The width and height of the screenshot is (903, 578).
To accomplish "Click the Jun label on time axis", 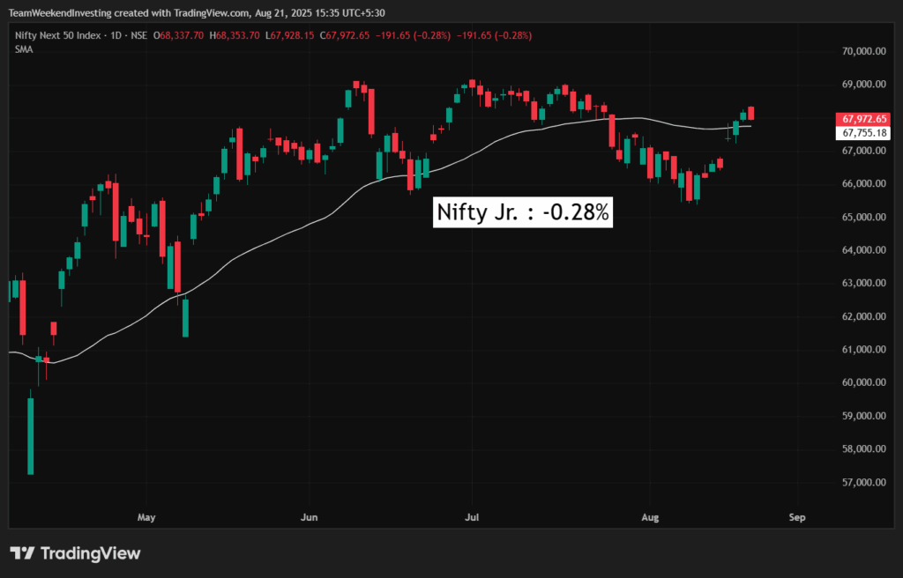I will pos(310,517).
